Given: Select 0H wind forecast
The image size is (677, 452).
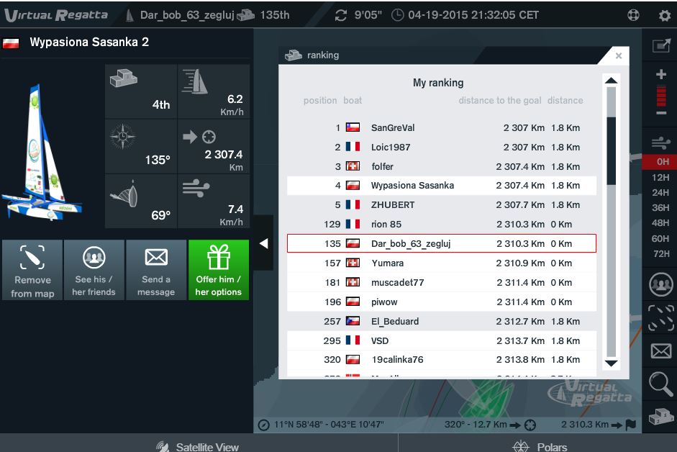Looking at the screenshot, I should 661,162.
